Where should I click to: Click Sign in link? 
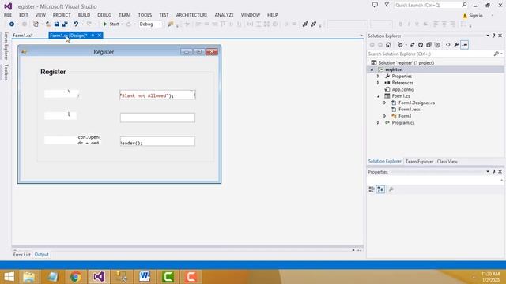click(x=476, y=16)
